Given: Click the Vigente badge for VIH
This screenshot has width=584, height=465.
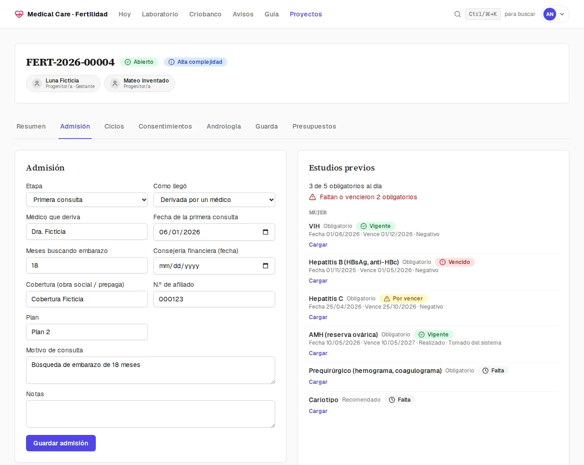Looking at the screenshot, I should [375, 226].
